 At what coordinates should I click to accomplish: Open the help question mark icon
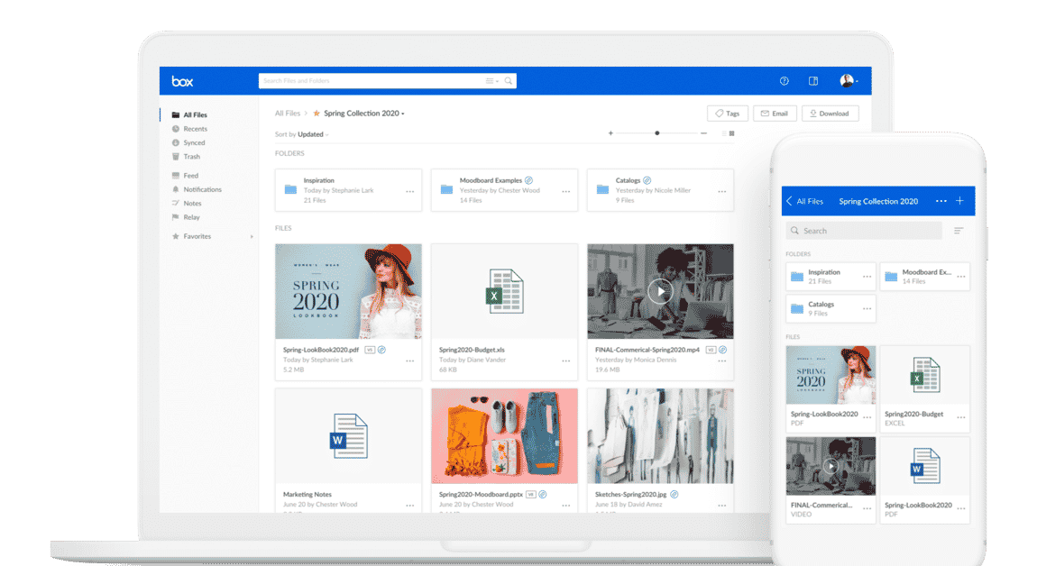coord(785,81)
